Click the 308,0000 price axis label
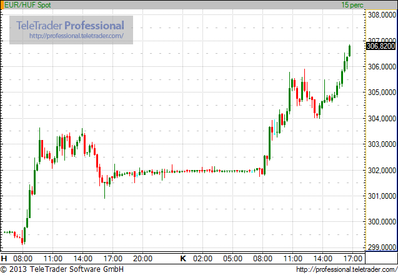The height and width of the screenshot is (275, 398). point(382,15)
